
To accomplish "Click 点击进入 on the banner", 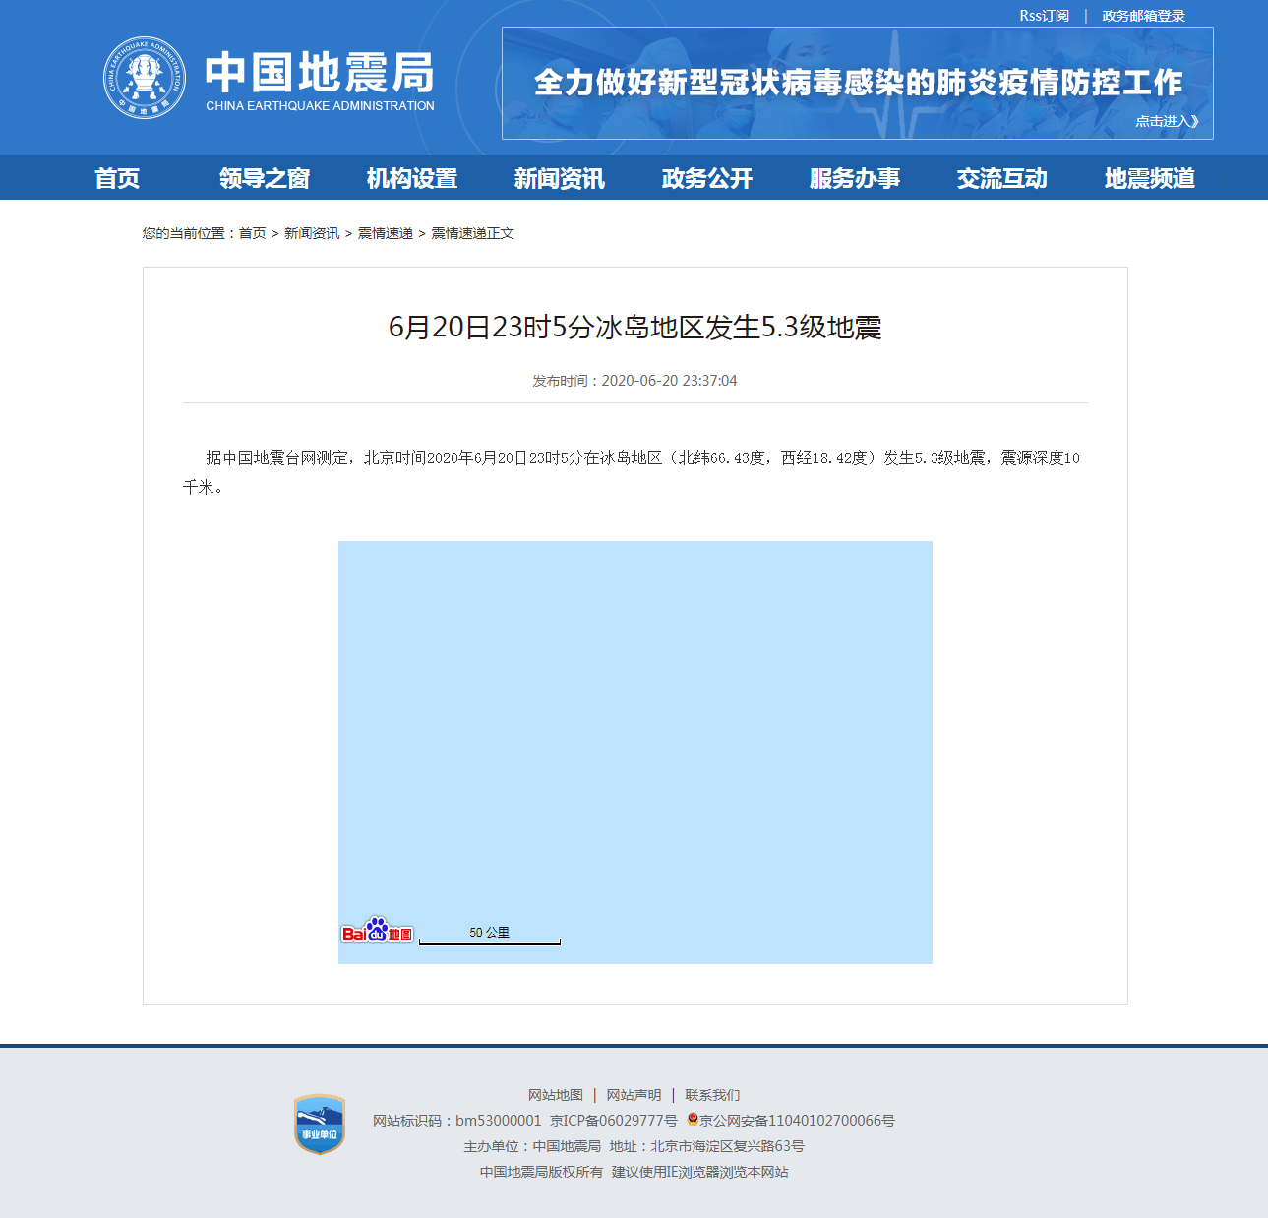I will 1167,120.
